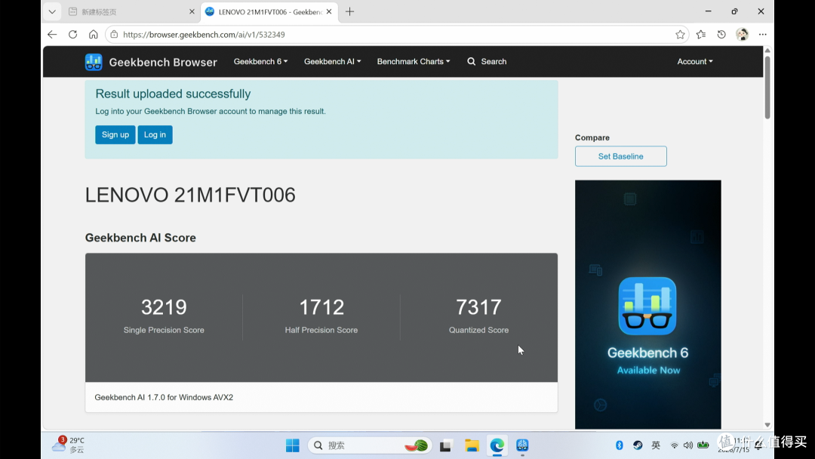Click the page vertical scrollbar thumb
The width and height of the screenshot is (815, 459).
pos(767,88)
